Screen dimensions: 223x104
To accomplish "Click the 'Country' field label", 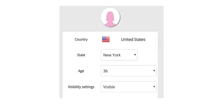I will (x=81, y=39).
